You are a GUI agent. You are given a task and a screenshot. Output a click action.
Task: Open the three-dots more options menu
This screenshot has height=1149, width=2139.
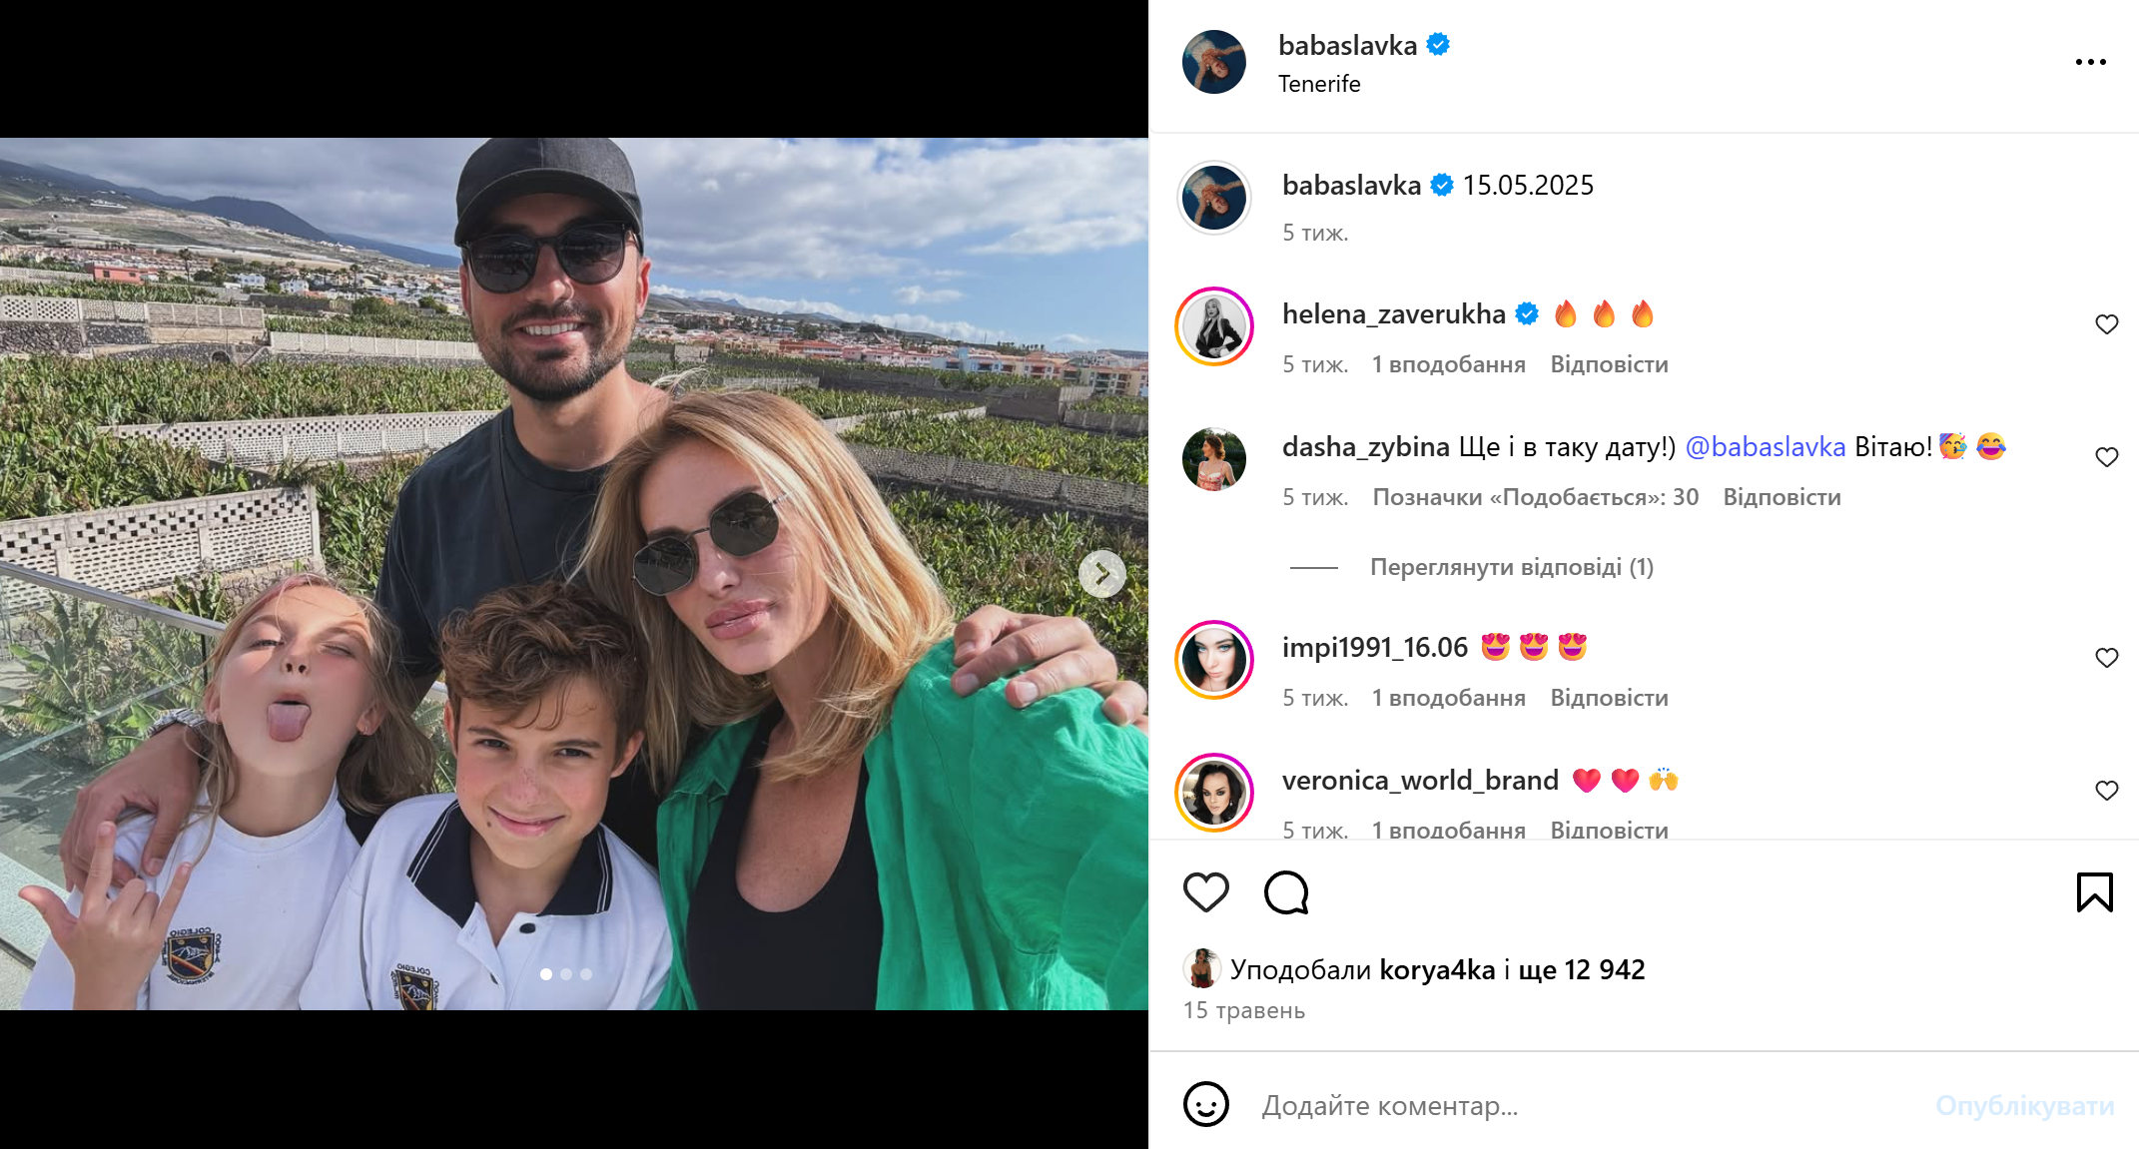(x=2090, y=62)
